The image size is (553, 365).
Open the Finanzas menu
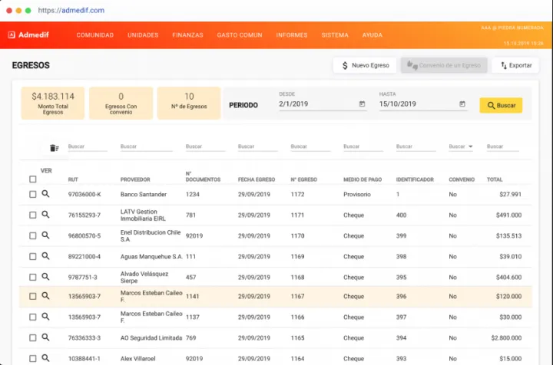(187, 35)
